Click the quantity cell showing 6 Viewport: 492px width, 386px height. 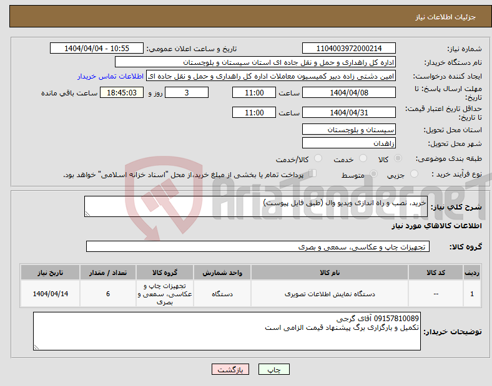[x=108, y=294]
